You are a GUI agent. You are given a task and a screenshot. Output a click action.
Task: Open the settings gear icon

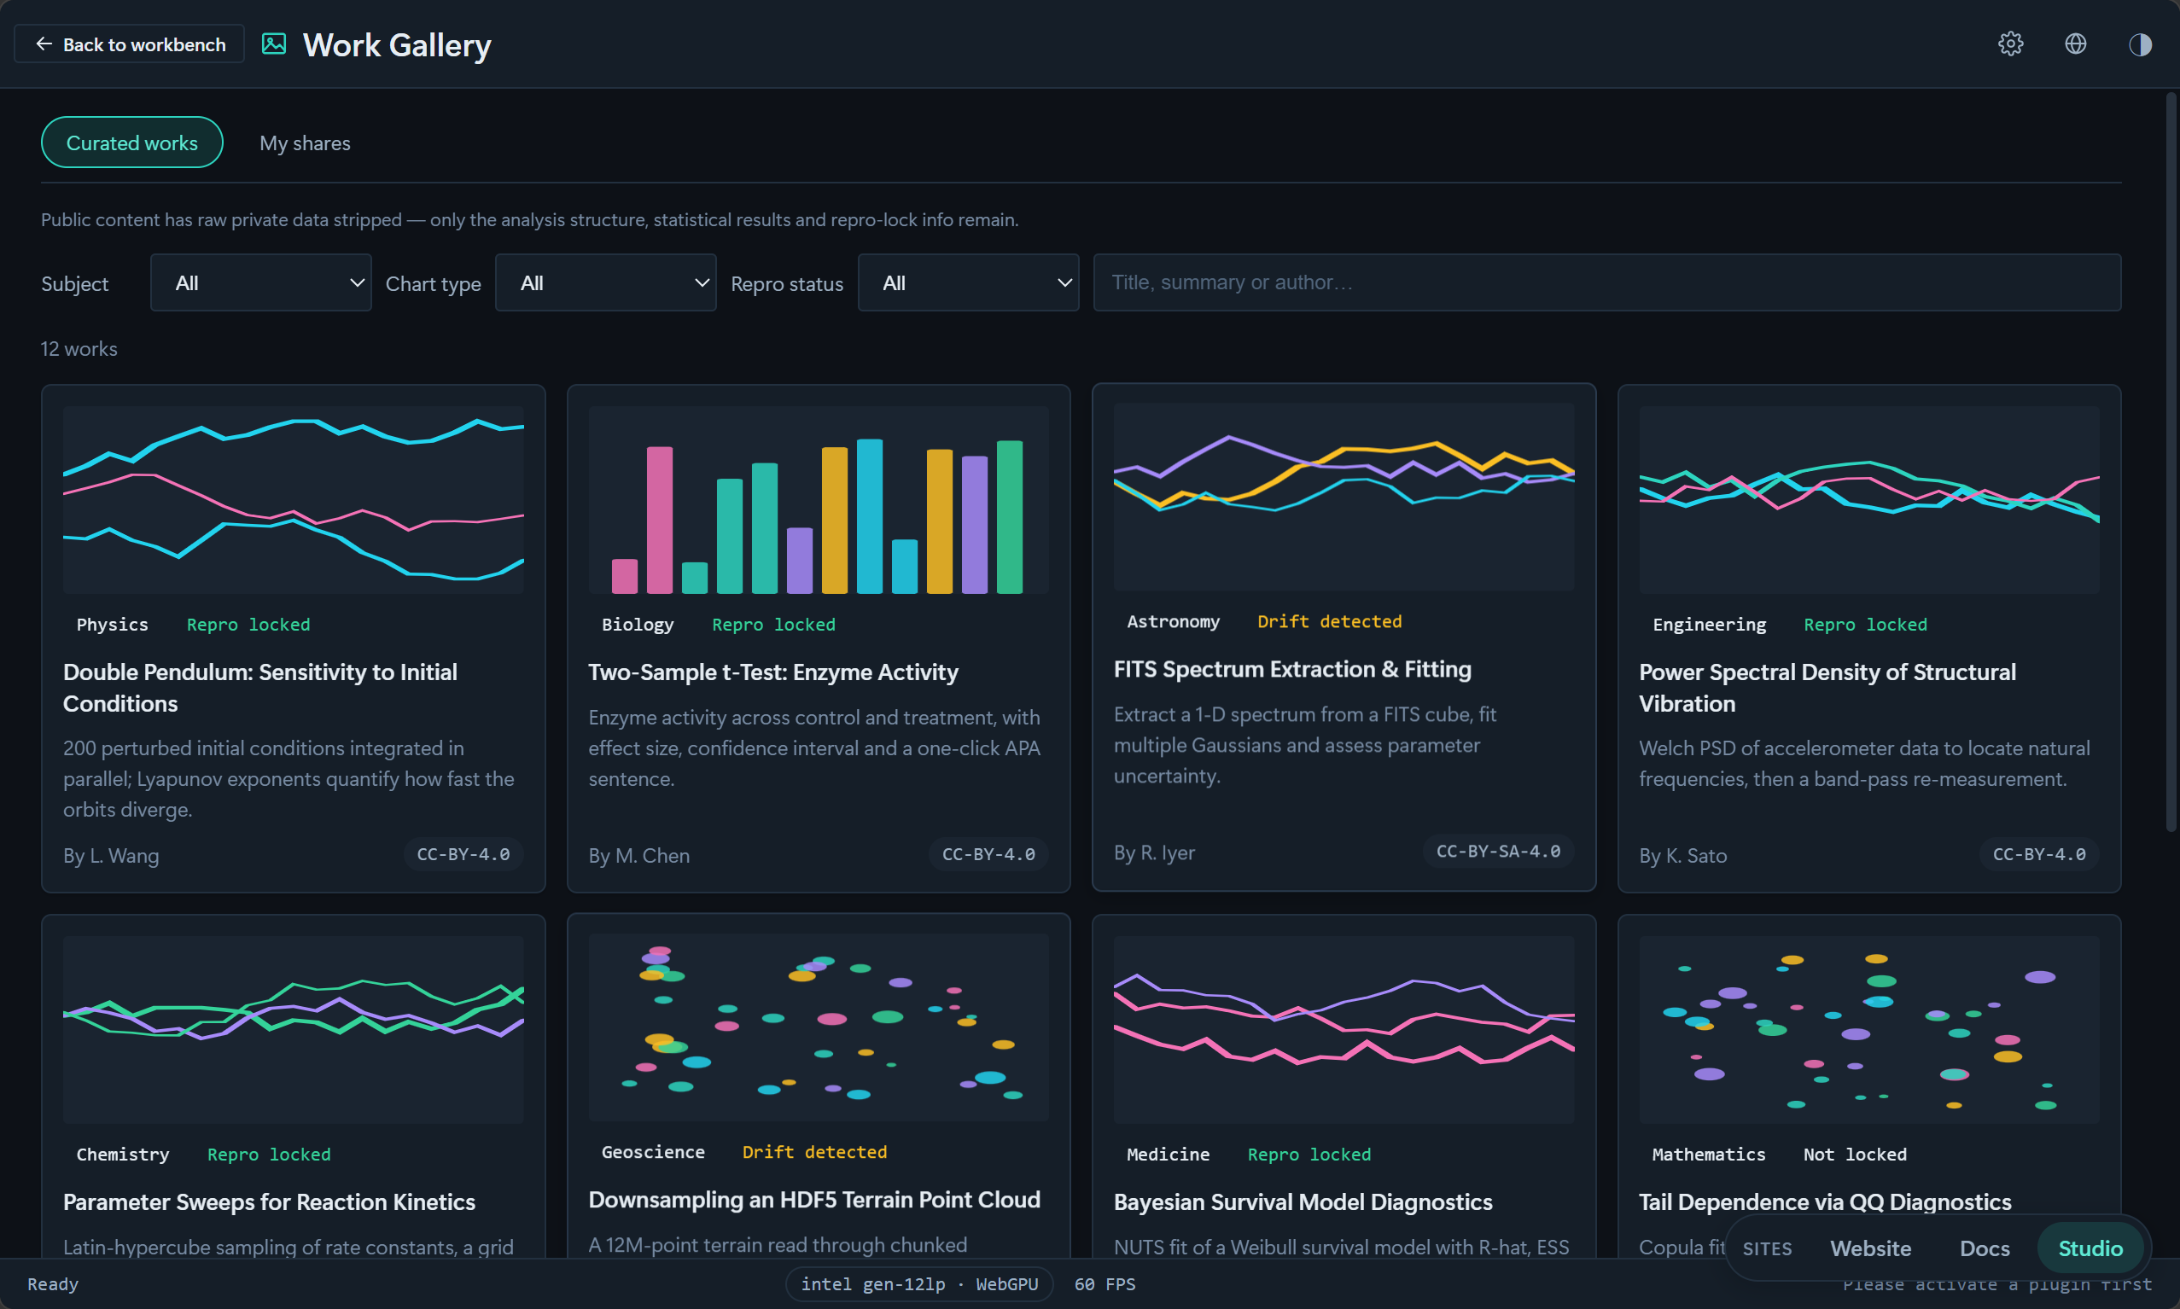tap(2010, 44)
